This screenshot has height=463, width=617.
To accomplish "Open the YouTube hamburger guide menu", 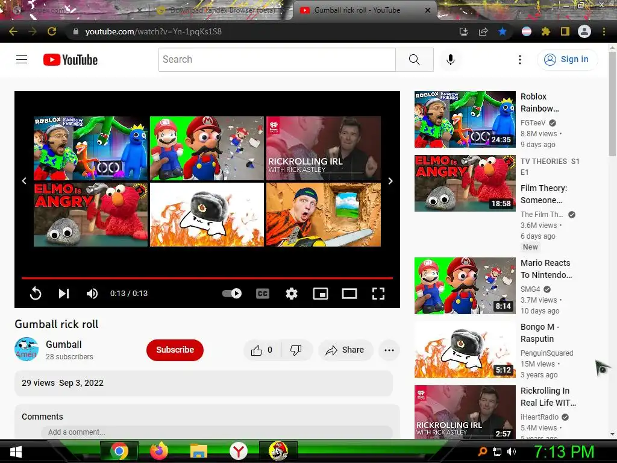I will tap(22, 60).
